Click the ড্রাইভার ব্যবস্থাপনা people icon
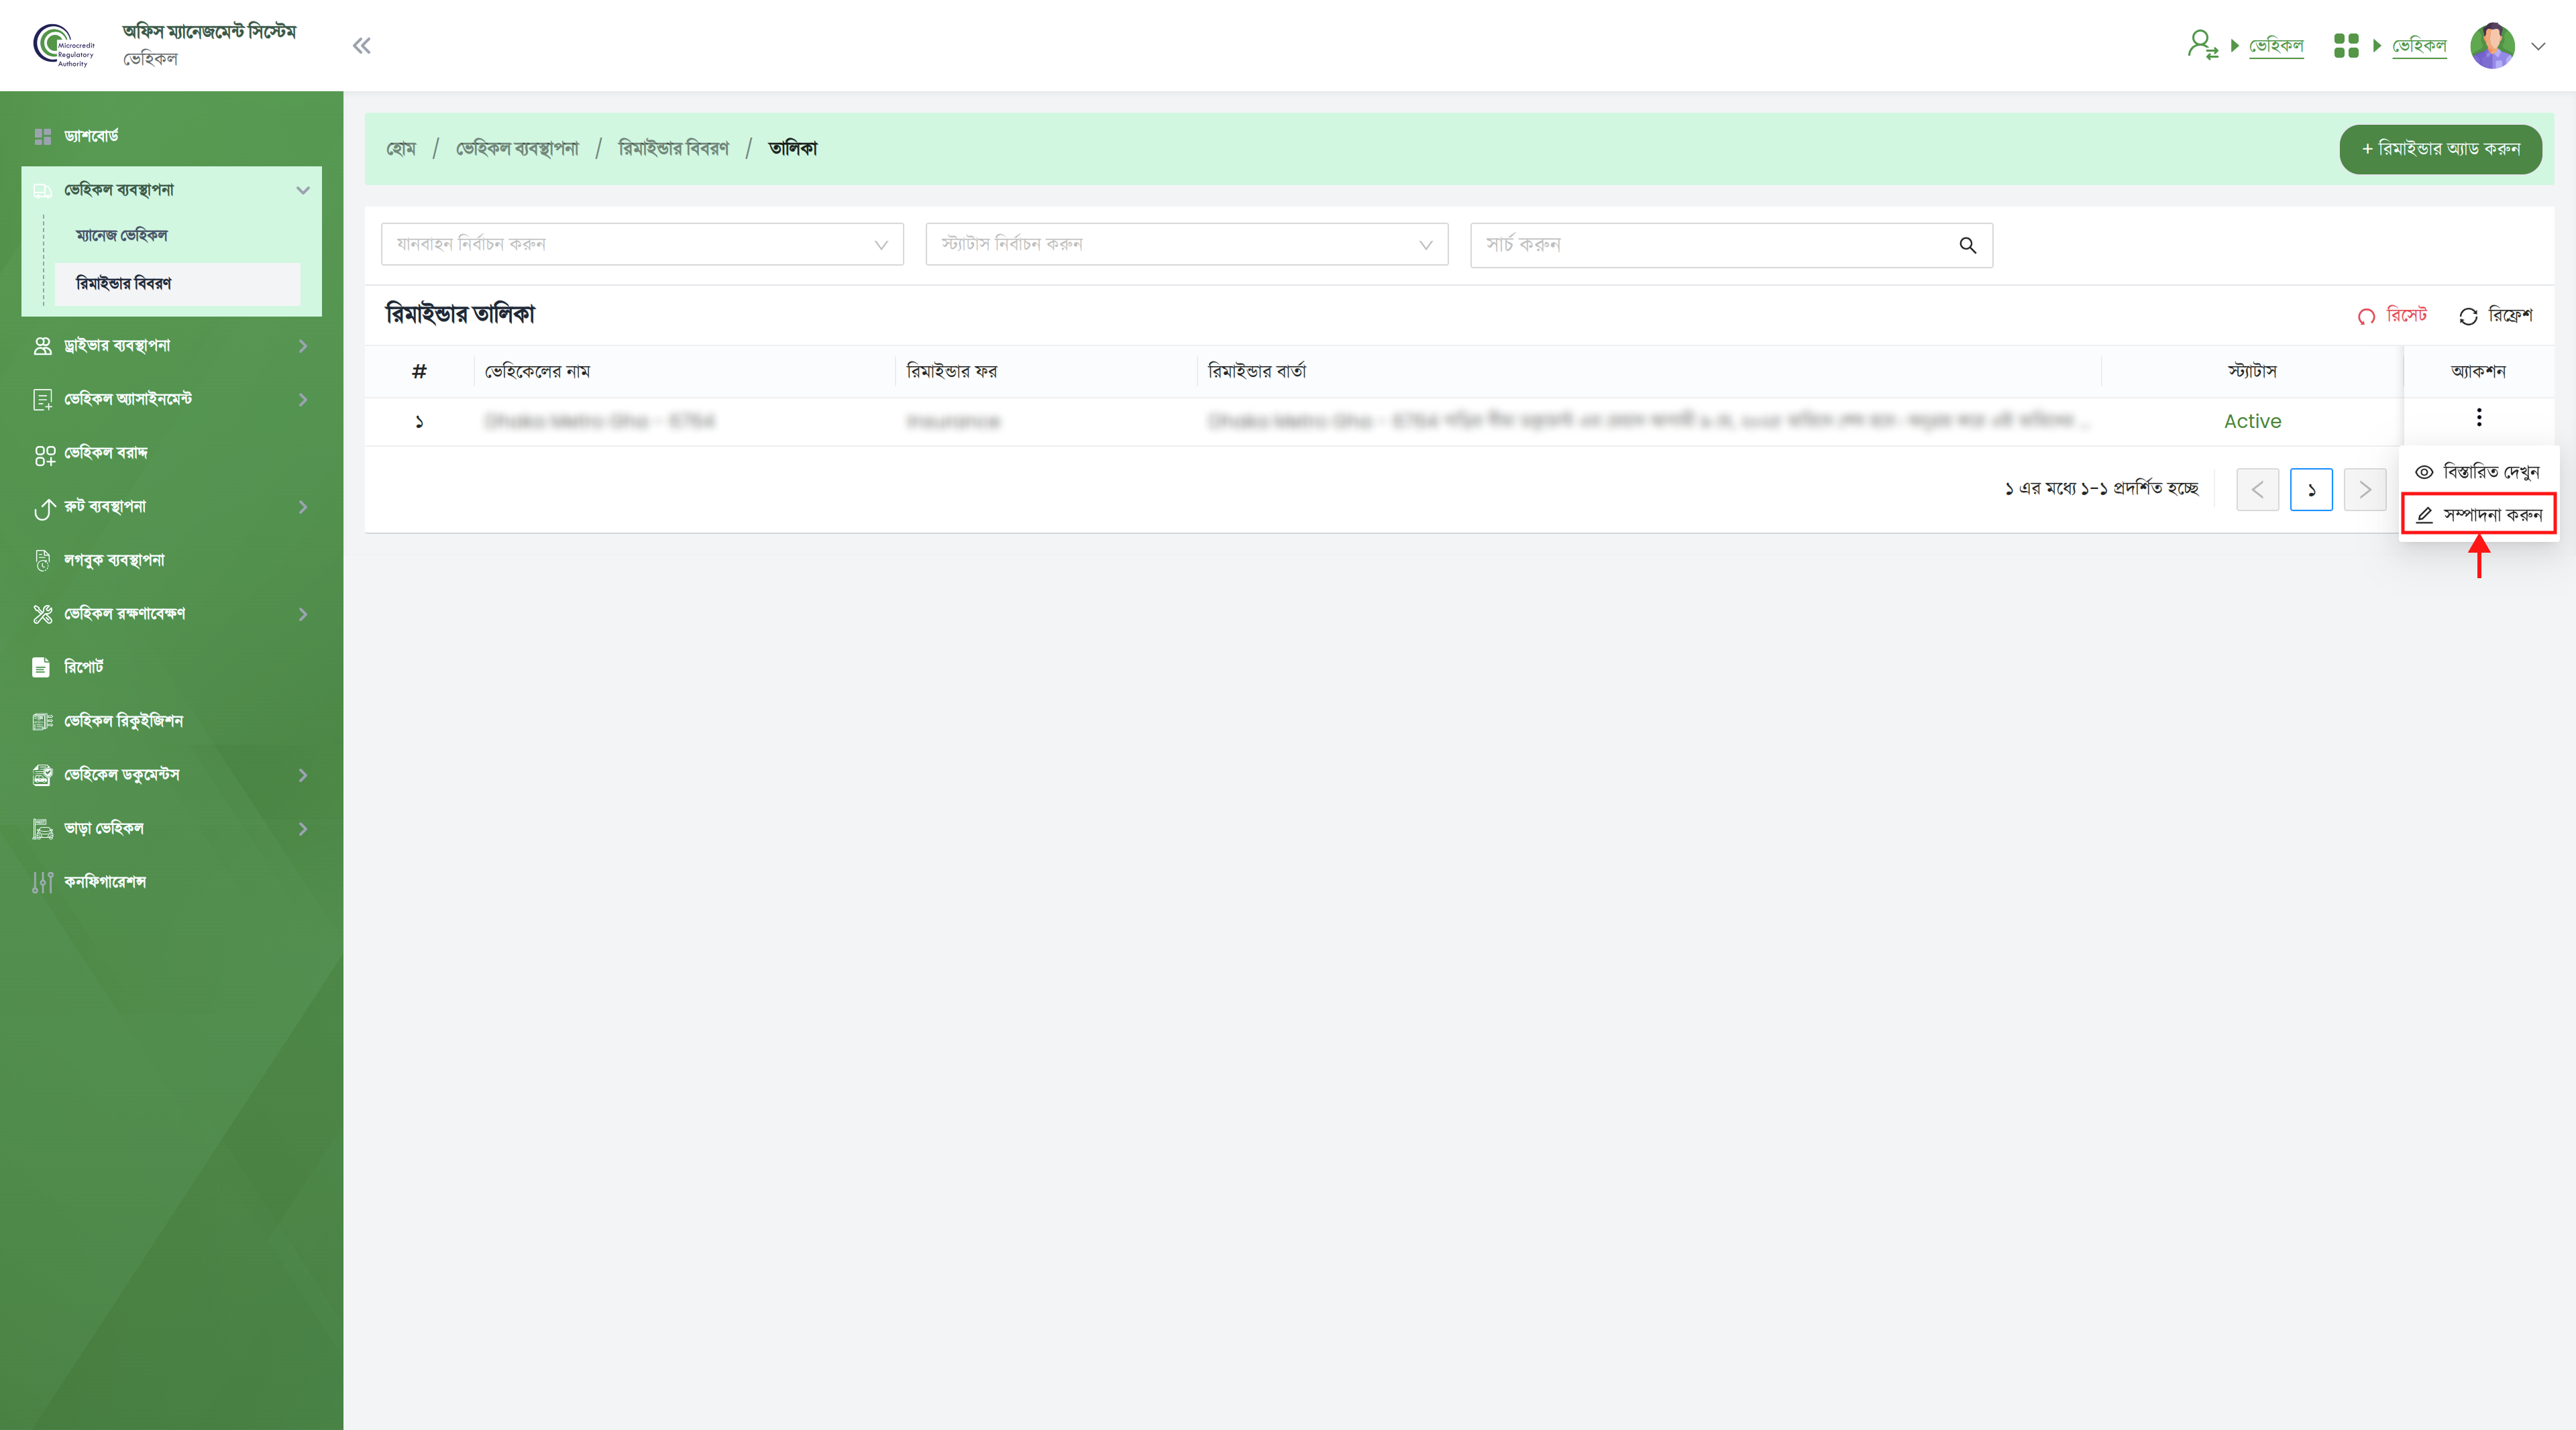 point(43,346)
